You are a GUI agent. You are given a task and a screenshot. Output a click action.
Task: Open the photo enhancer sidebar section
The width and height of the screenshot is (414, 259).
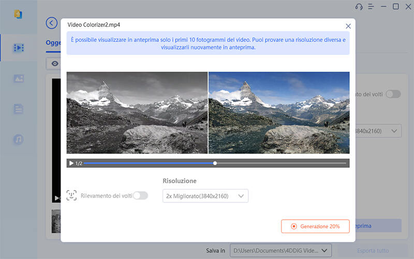(x=19, y=79)
